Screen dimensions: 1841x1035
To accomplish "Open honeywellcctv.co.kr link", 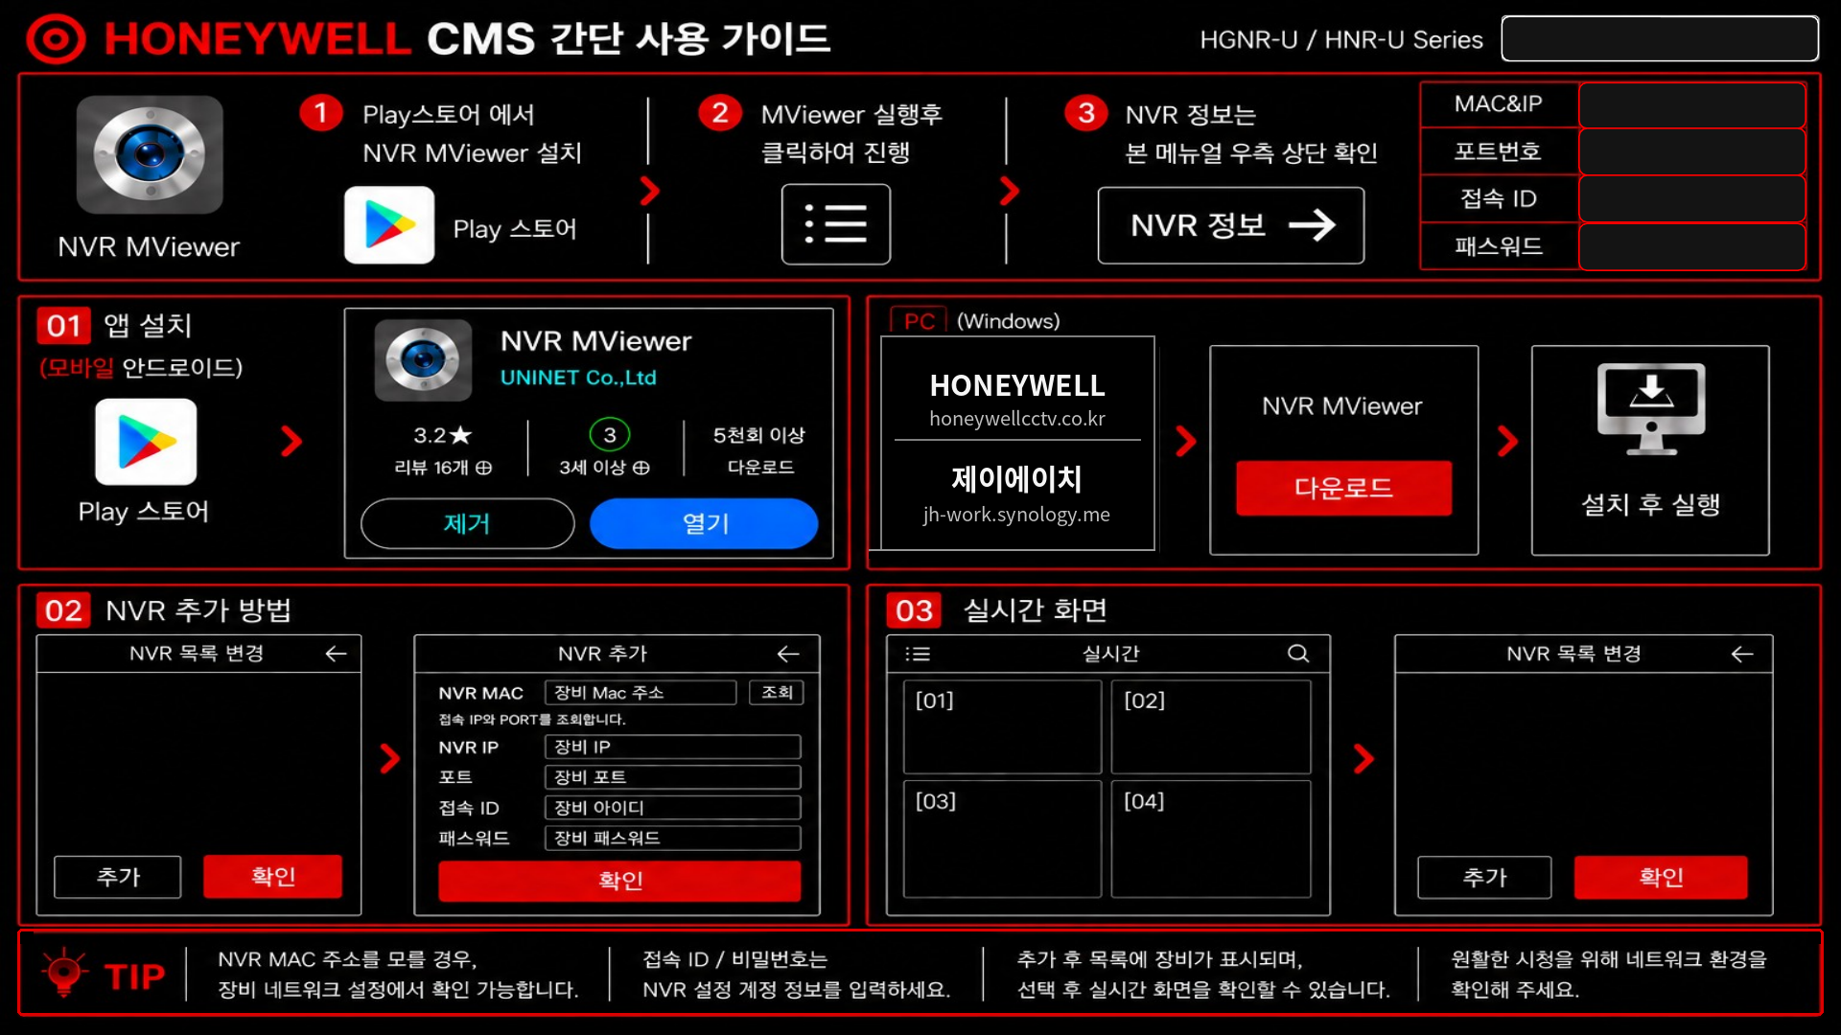I will pos(1016,419).
